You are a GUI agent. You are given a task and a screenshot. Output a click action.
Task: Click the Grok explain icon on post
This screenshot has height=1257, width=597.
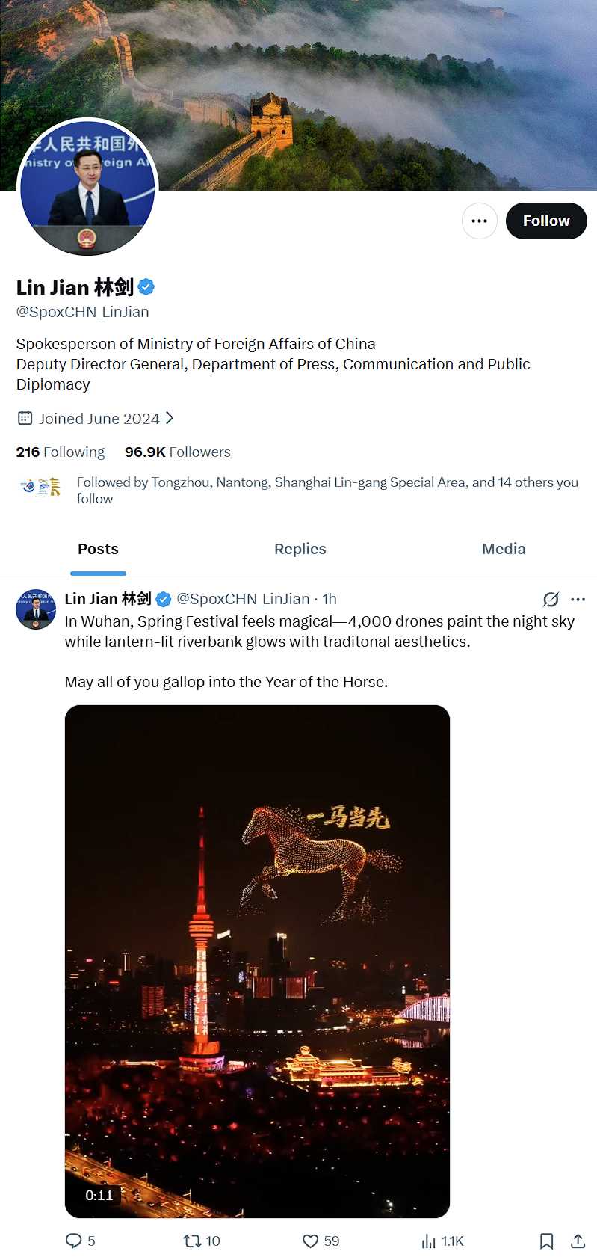point(551,599)
